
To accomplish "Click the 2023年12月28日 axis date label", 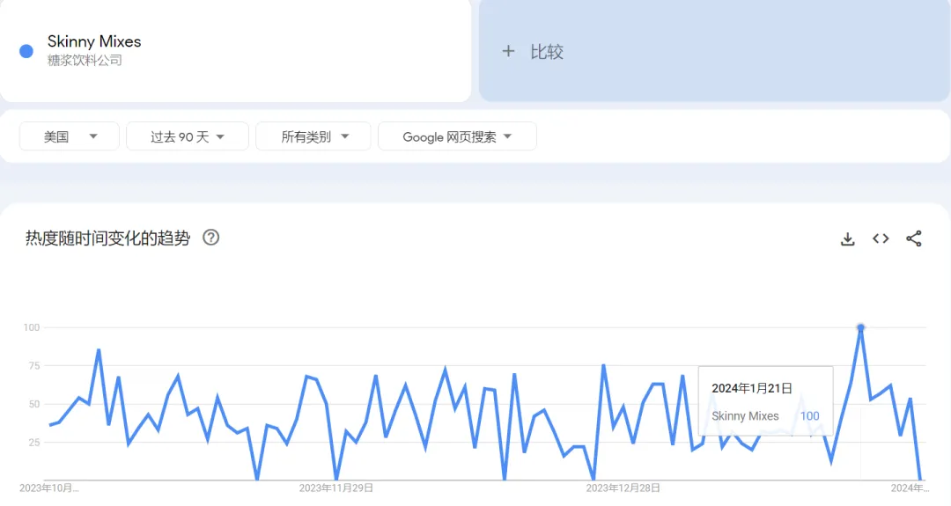I will pyautogui.click(x=623, y=488).
